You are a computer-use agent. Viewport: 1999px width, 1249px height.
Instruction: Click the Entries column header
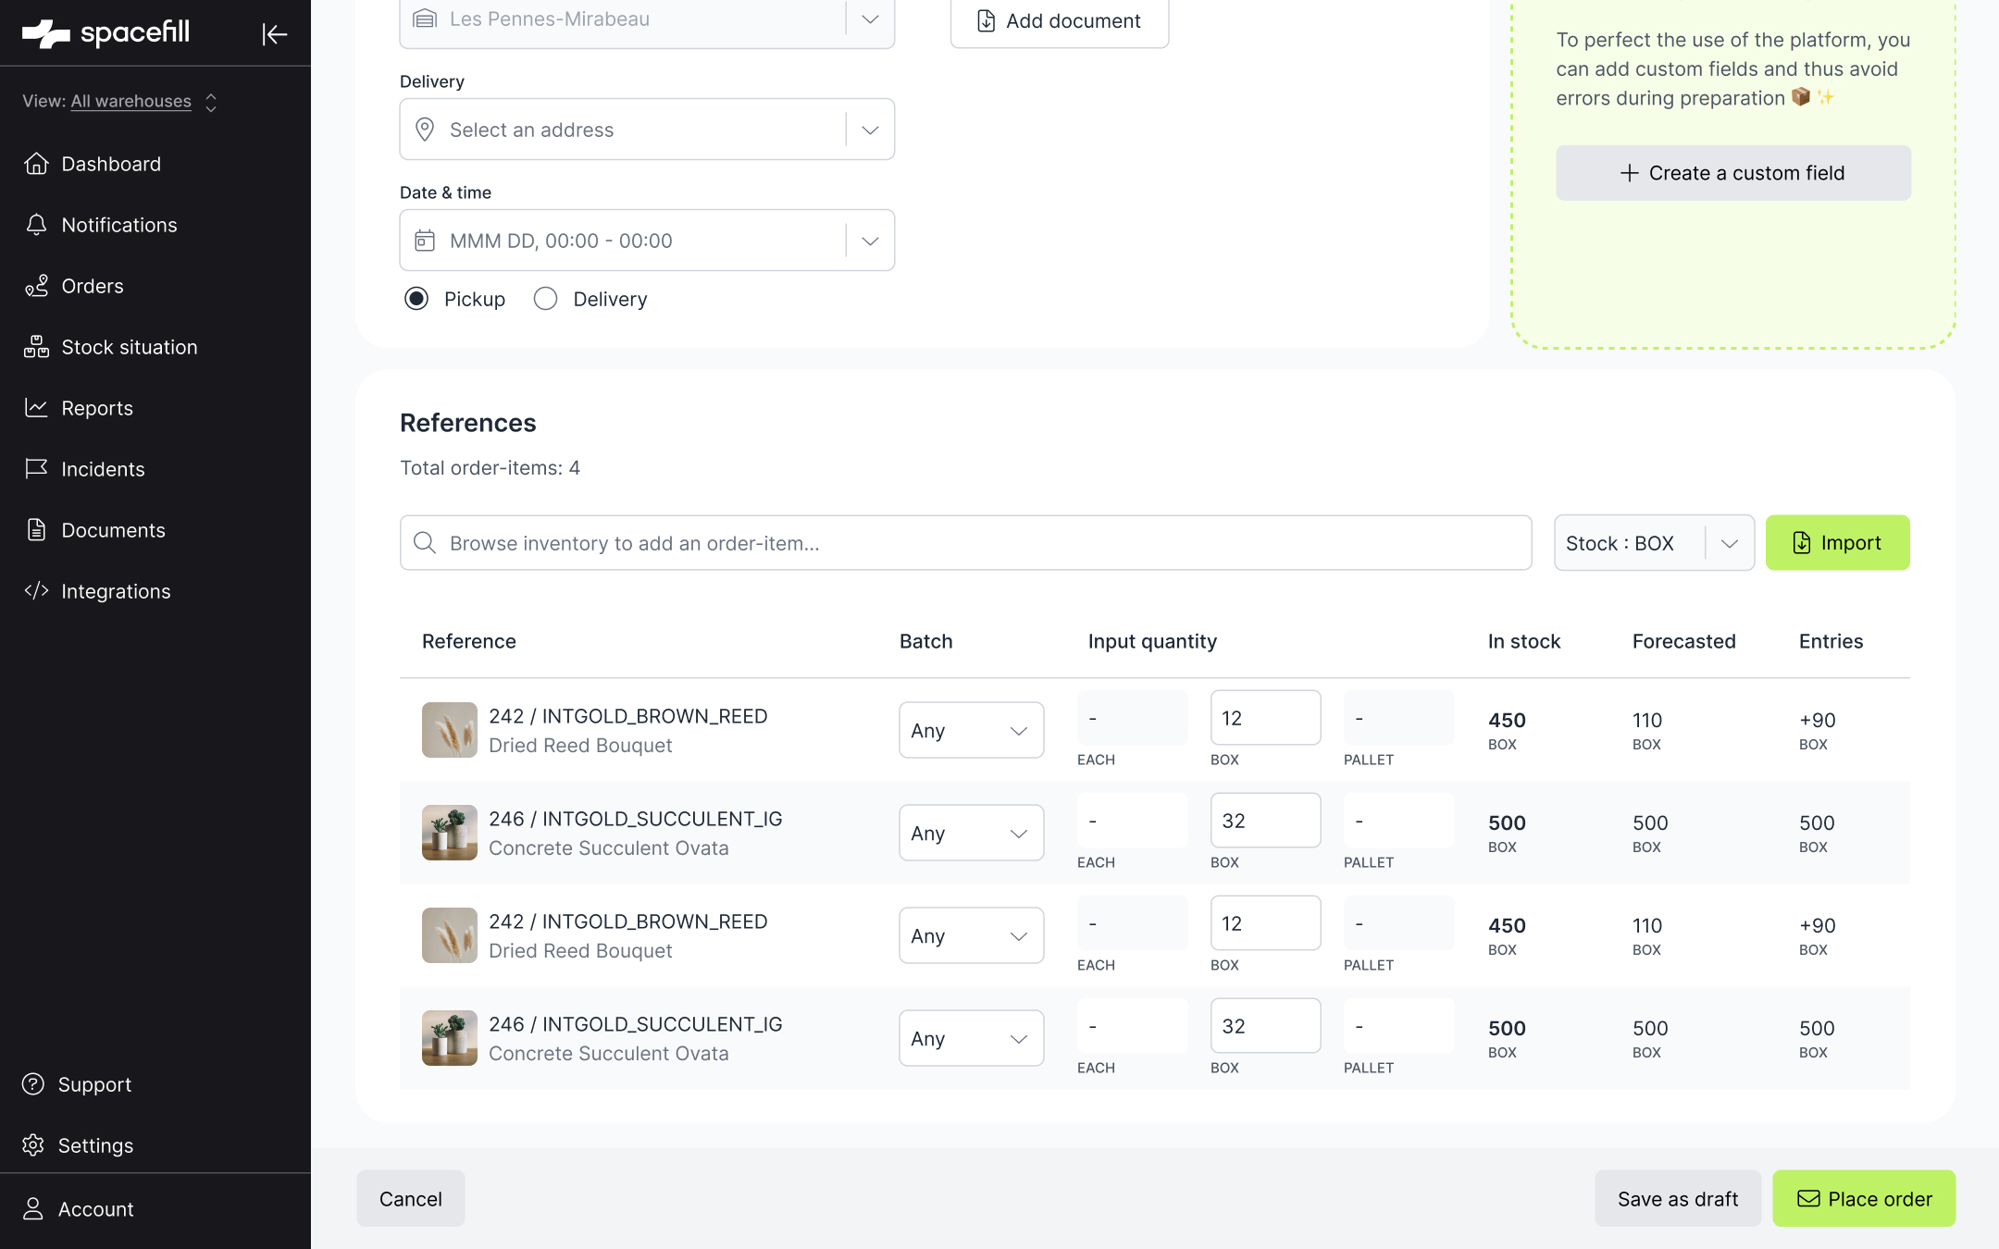(x=1831, y=641)
